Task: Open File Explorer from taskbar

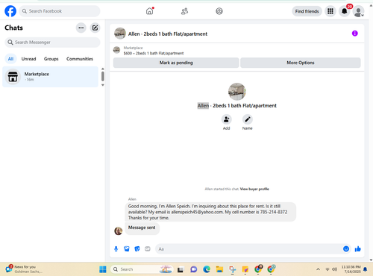Action: tap(219, 269)
